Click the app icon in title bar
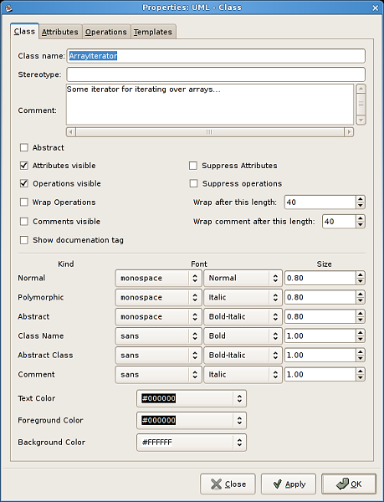Image resolution: width=384 pixels, height=502 pixels. pos(8,8)
